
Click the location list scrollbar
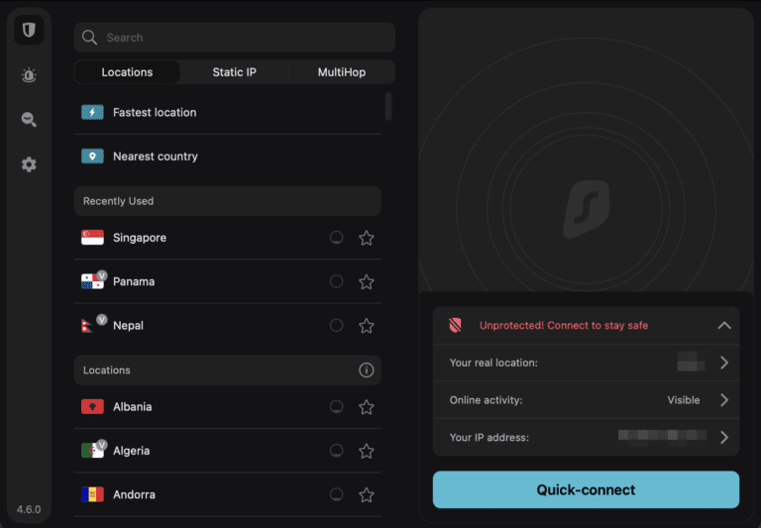pos(387,107)
